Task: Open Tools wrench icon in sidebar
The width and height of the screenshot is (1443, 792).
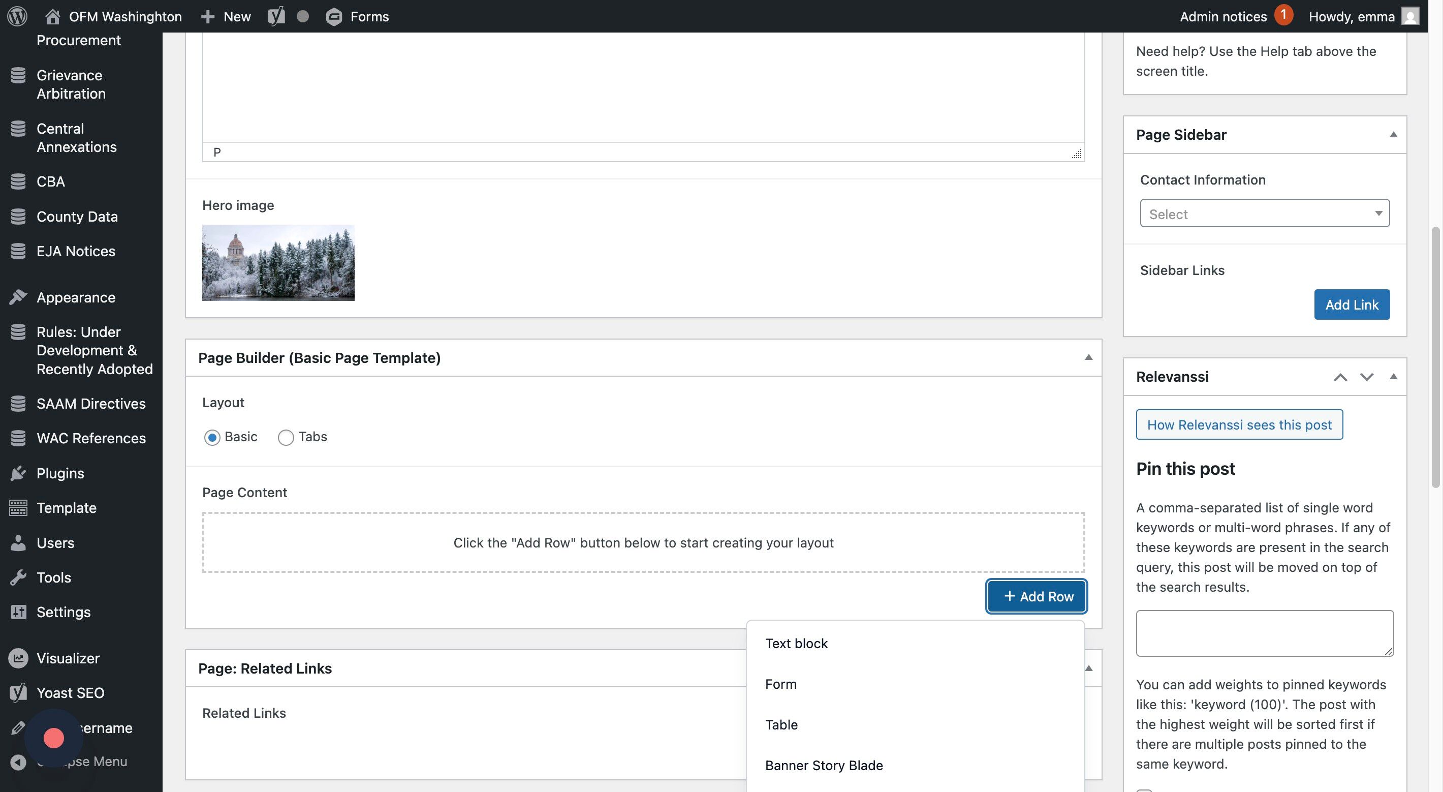Action: coord(18,577)
